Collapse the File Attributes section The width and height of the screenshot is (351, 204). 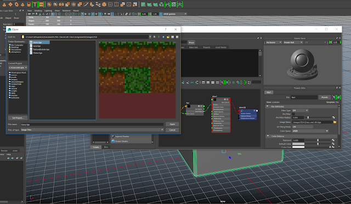coord(268,106)
